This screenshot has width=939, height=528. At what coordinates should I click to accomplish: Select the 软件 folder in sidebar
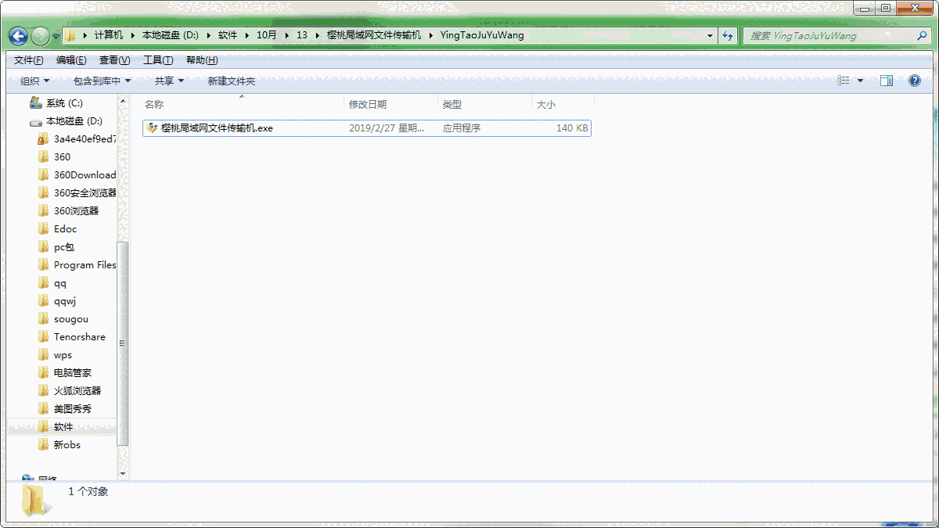click(63, 427)
